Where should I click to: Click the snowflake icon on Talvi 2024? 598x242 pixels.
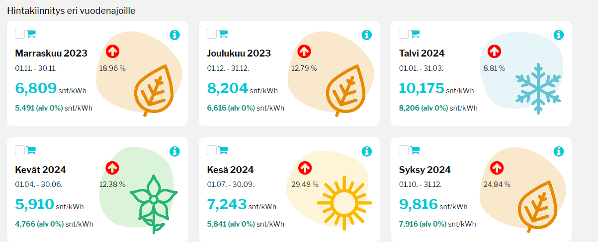click(x=538, y=88)
